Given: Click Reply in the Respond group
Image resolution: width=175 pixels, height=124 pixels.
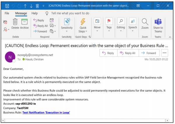Looking at the screenshot, I should 38,20.
